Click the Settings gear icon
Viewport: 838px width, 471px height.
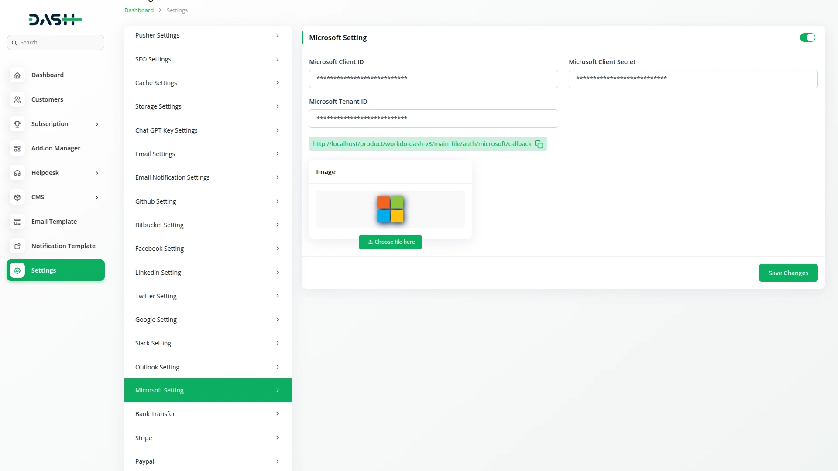click(17, 270)
